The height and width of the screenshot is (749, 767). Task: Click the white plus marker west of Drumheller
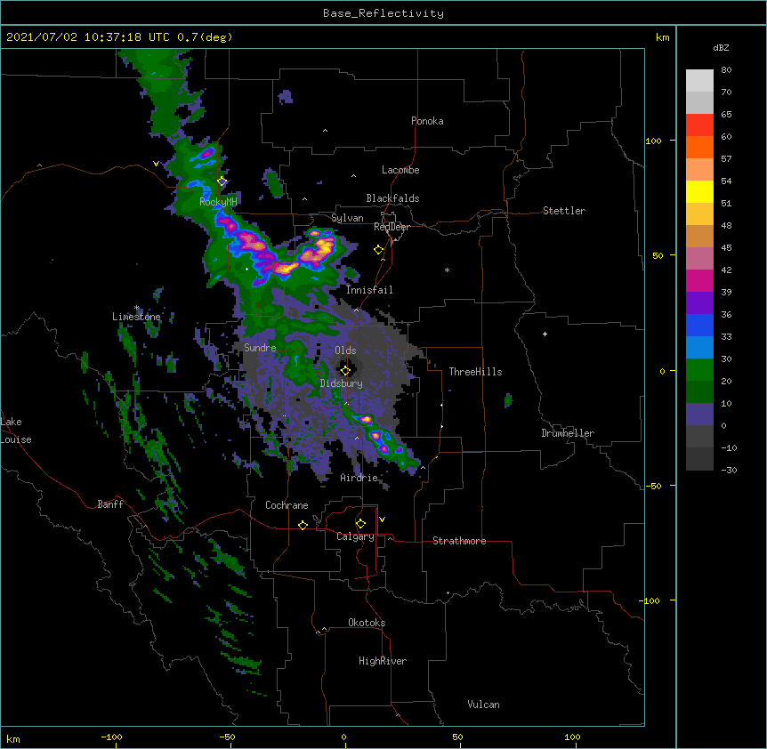coord(545,334)
